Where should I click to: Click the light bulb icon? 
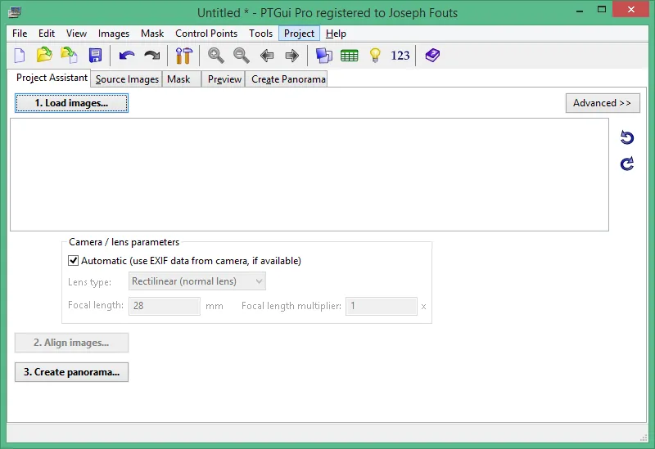click(x=375, y=56)
